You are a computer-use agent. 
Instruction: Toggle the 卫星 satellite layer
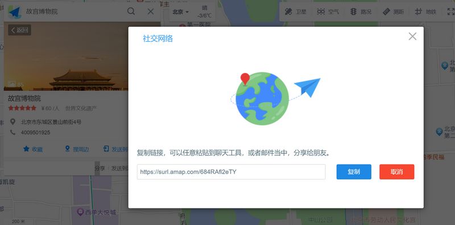click(x=295, y=12)
